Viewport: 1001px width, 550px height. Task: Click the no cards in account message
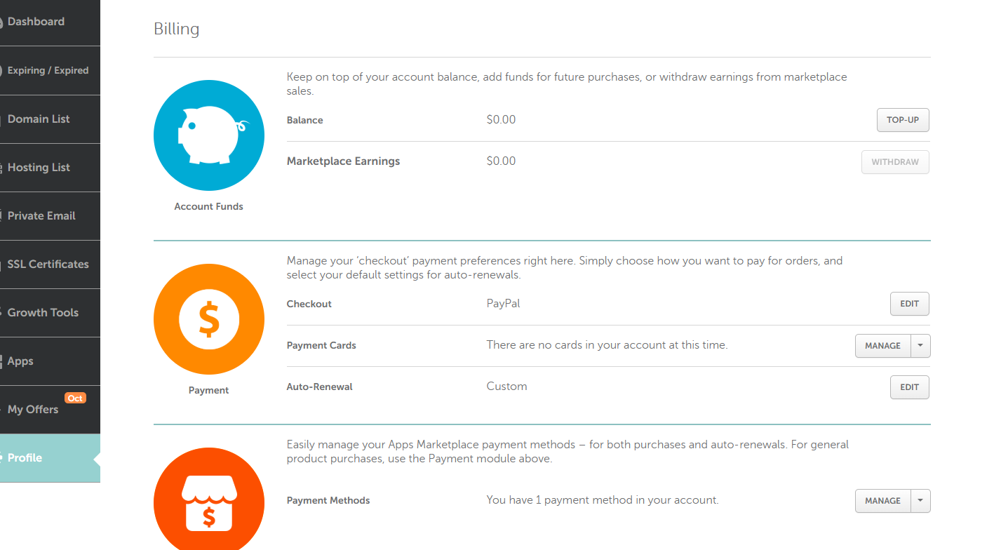[x=607, y=344]
